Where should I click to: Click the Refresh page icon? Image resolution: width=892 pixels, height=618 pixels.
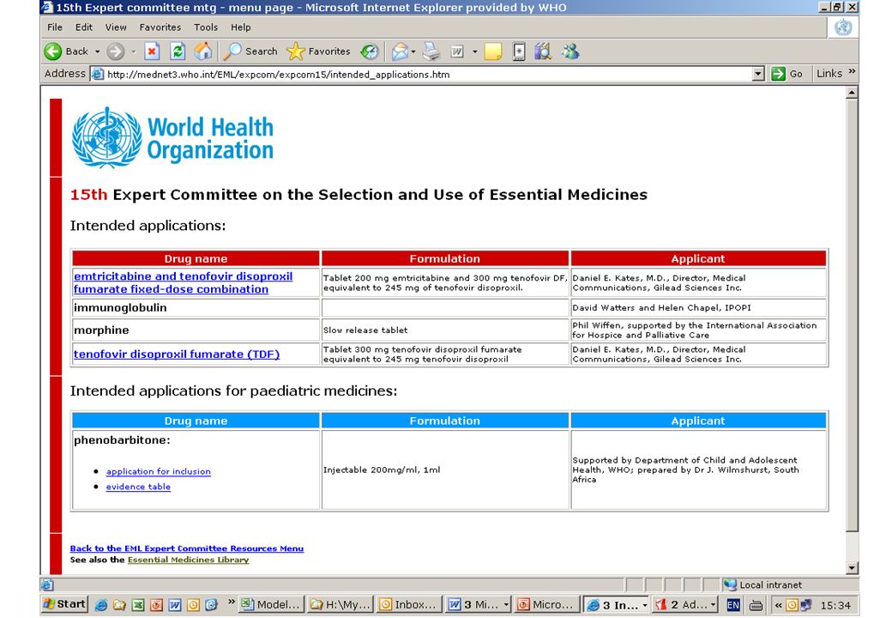(178, 51)
